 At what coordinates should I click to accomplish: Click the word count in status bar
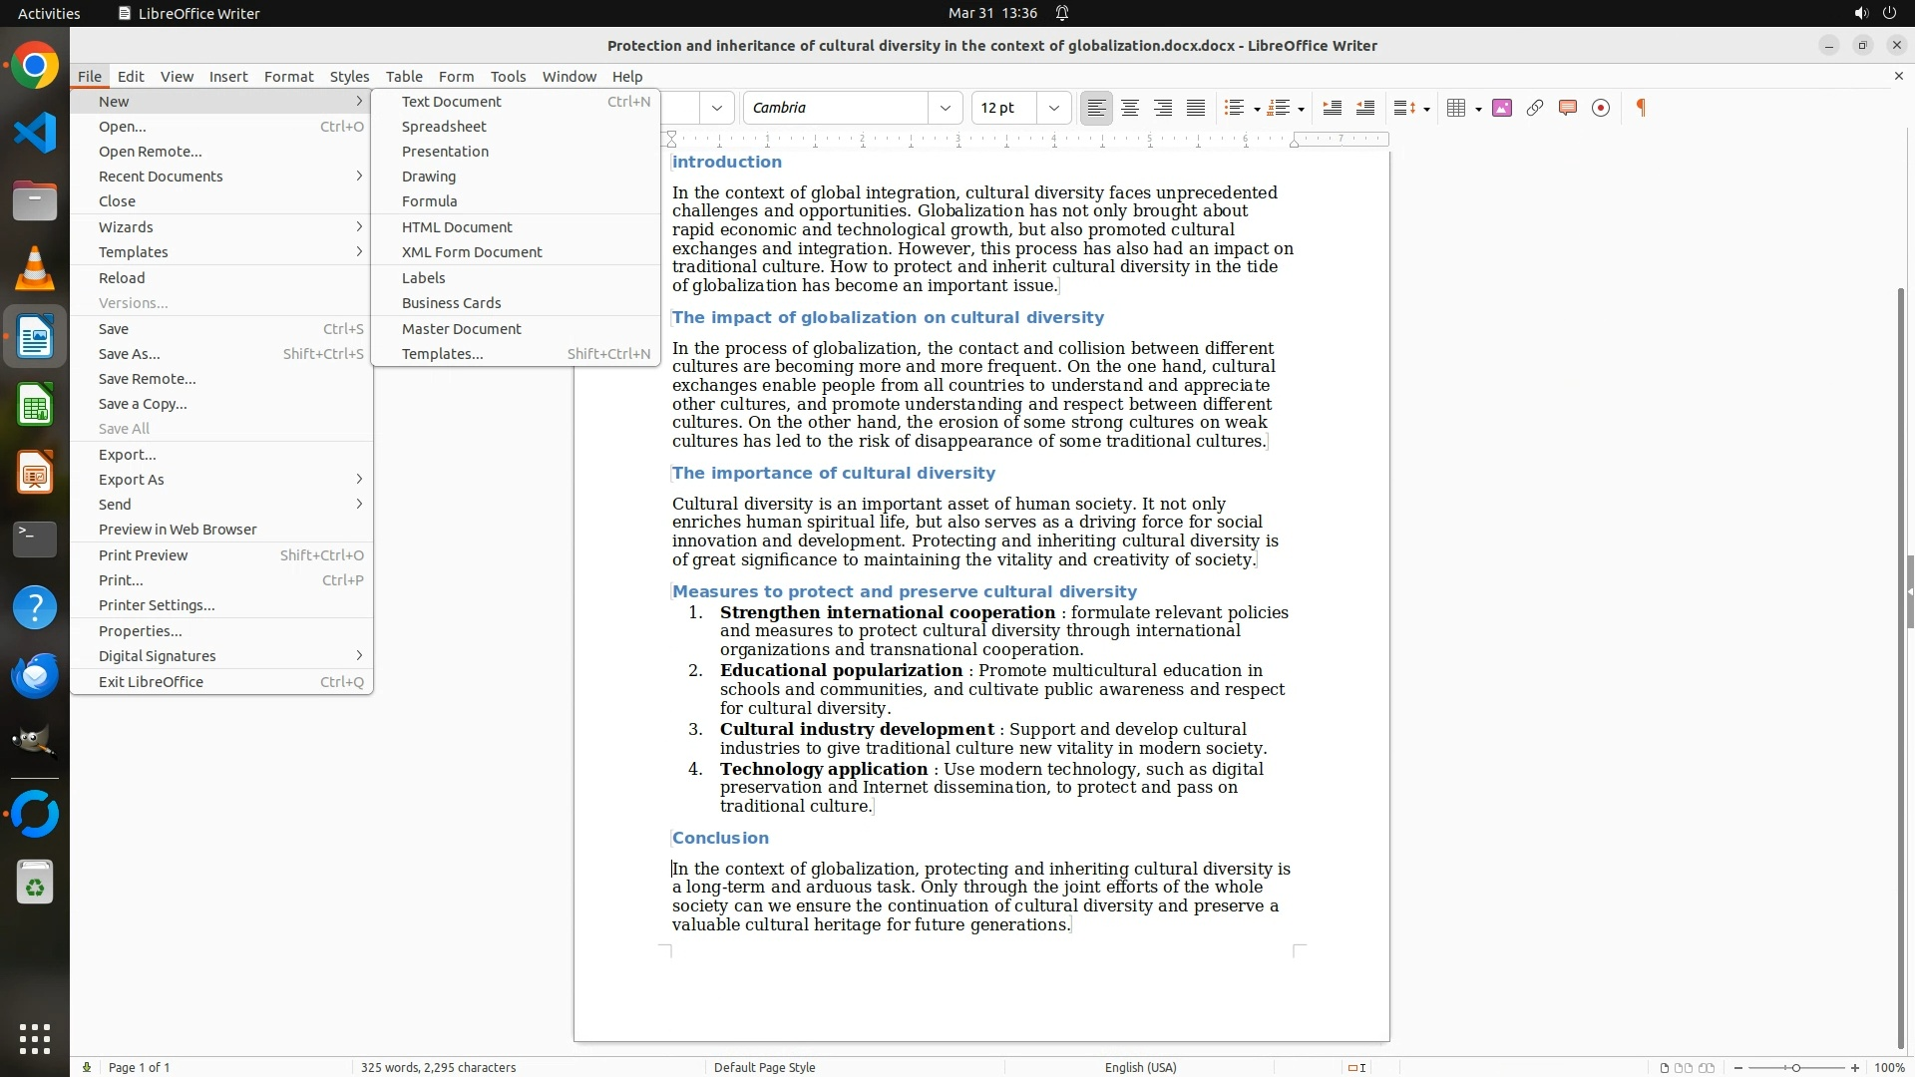(x=438, y=1067)
